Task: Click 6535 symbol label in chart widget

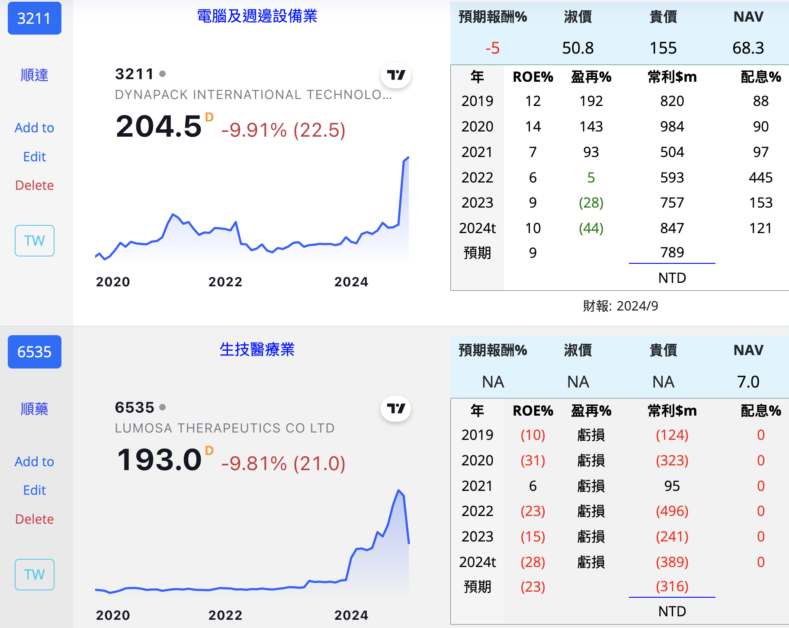Action: click(x=135, y=407)
